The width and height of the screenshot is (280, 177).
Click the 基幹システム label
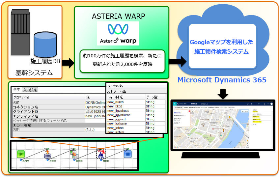tap(34, 73)
